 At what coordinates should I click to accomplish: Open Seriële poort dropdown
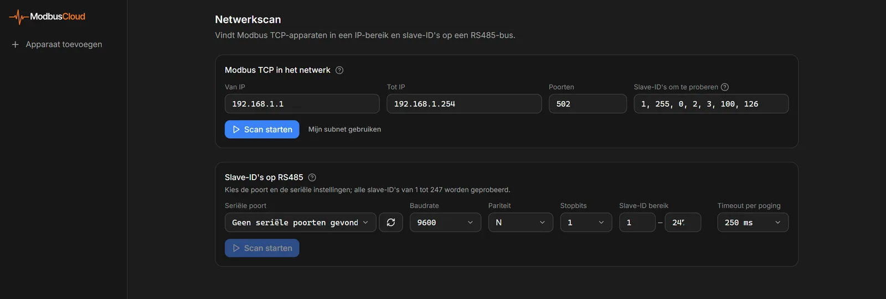[300, 222]
